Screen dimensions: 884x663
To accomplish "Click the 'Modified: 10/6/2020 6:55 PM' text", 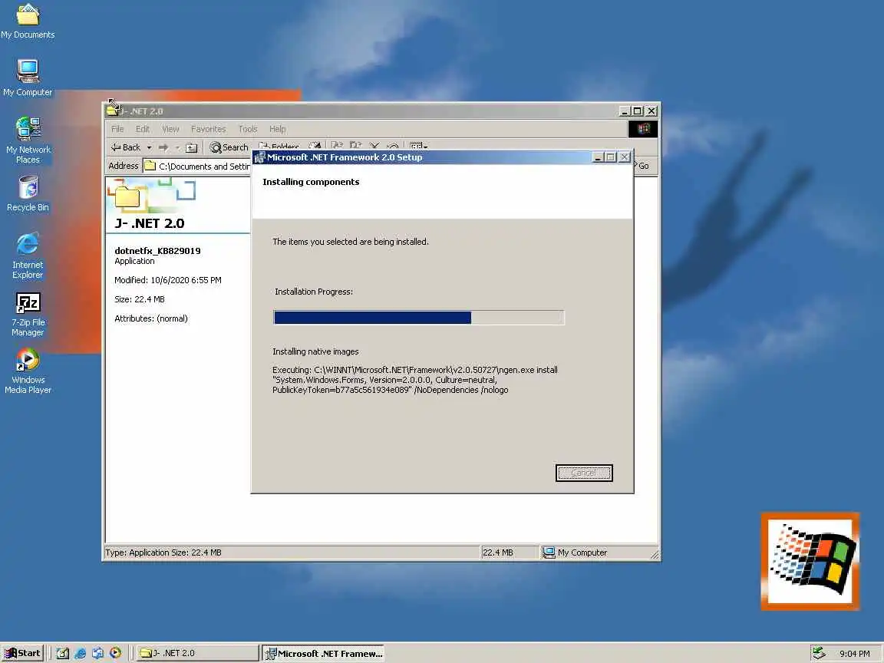I will (x=167, y=280).
